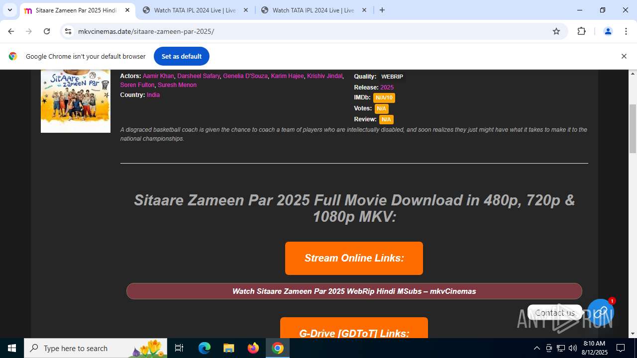Image resolution: width=637 pixels, height=358 pixels.
Task: Click the address bar URL
Action: (x=146, y=31)
